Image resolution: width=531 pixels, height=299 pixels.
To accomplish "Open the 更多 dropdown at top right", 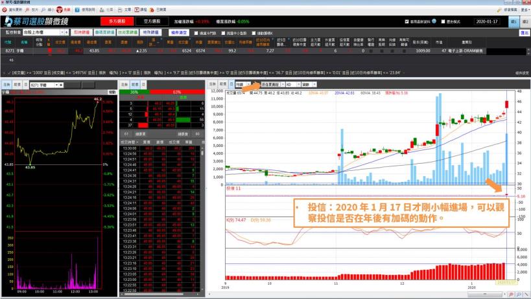I will click(x=525, y=10).
